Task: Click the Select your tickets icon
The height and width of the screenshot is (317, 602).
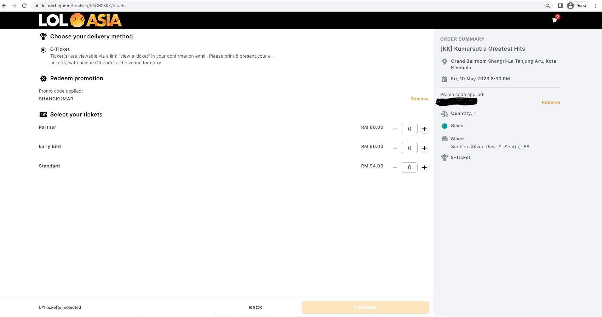Action: (x=43, y=115)
